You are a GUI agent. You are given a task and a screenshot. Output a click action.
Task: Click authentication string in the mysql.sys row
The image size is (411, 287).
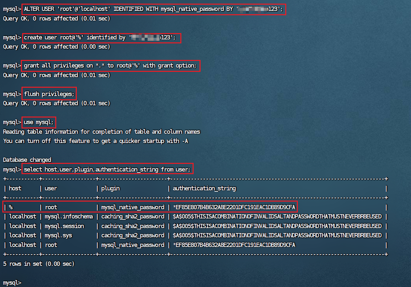(277, 235)
